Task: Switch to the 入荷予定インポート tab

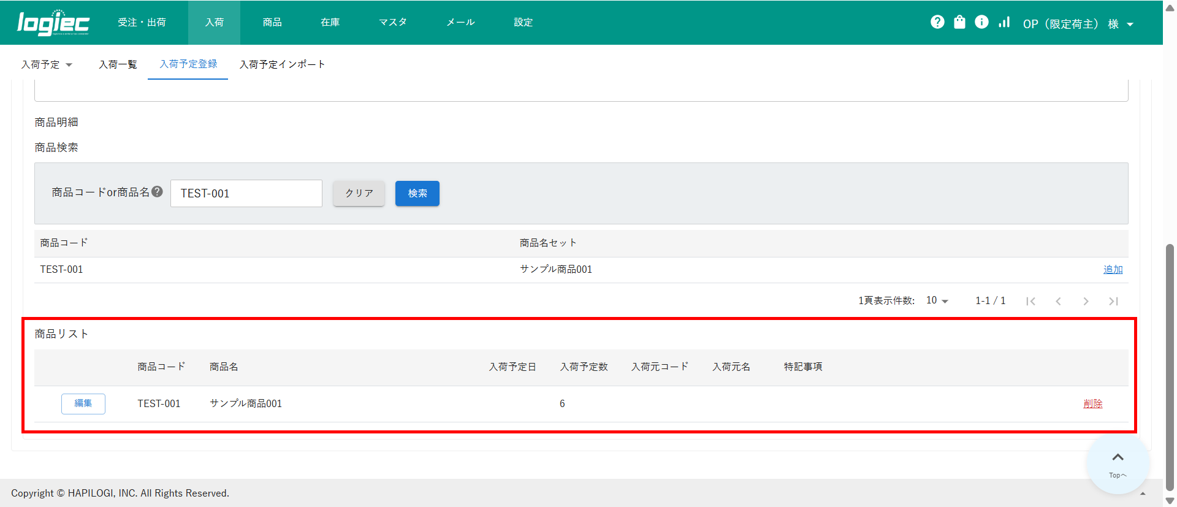Action: pyautogui.click(x=282, y=64)
